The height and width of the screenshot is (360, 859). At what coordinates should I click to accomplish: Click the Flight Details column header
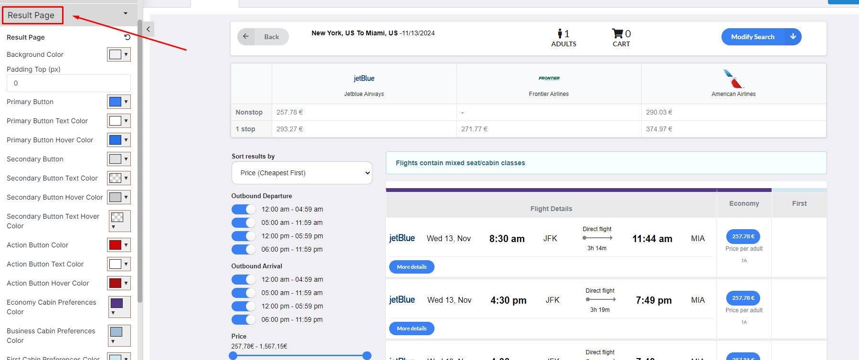pyautogui.click(x=551, y=209)
